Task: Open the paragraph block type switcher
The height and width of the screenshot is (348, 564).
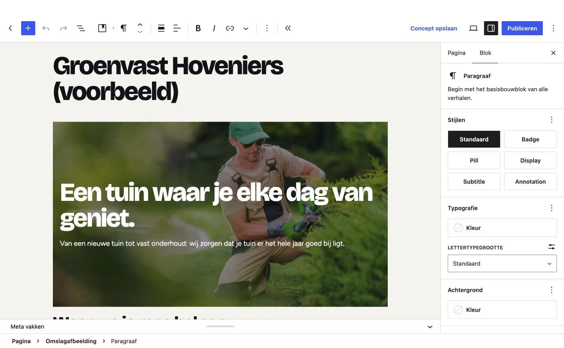Action: point(124,28)
